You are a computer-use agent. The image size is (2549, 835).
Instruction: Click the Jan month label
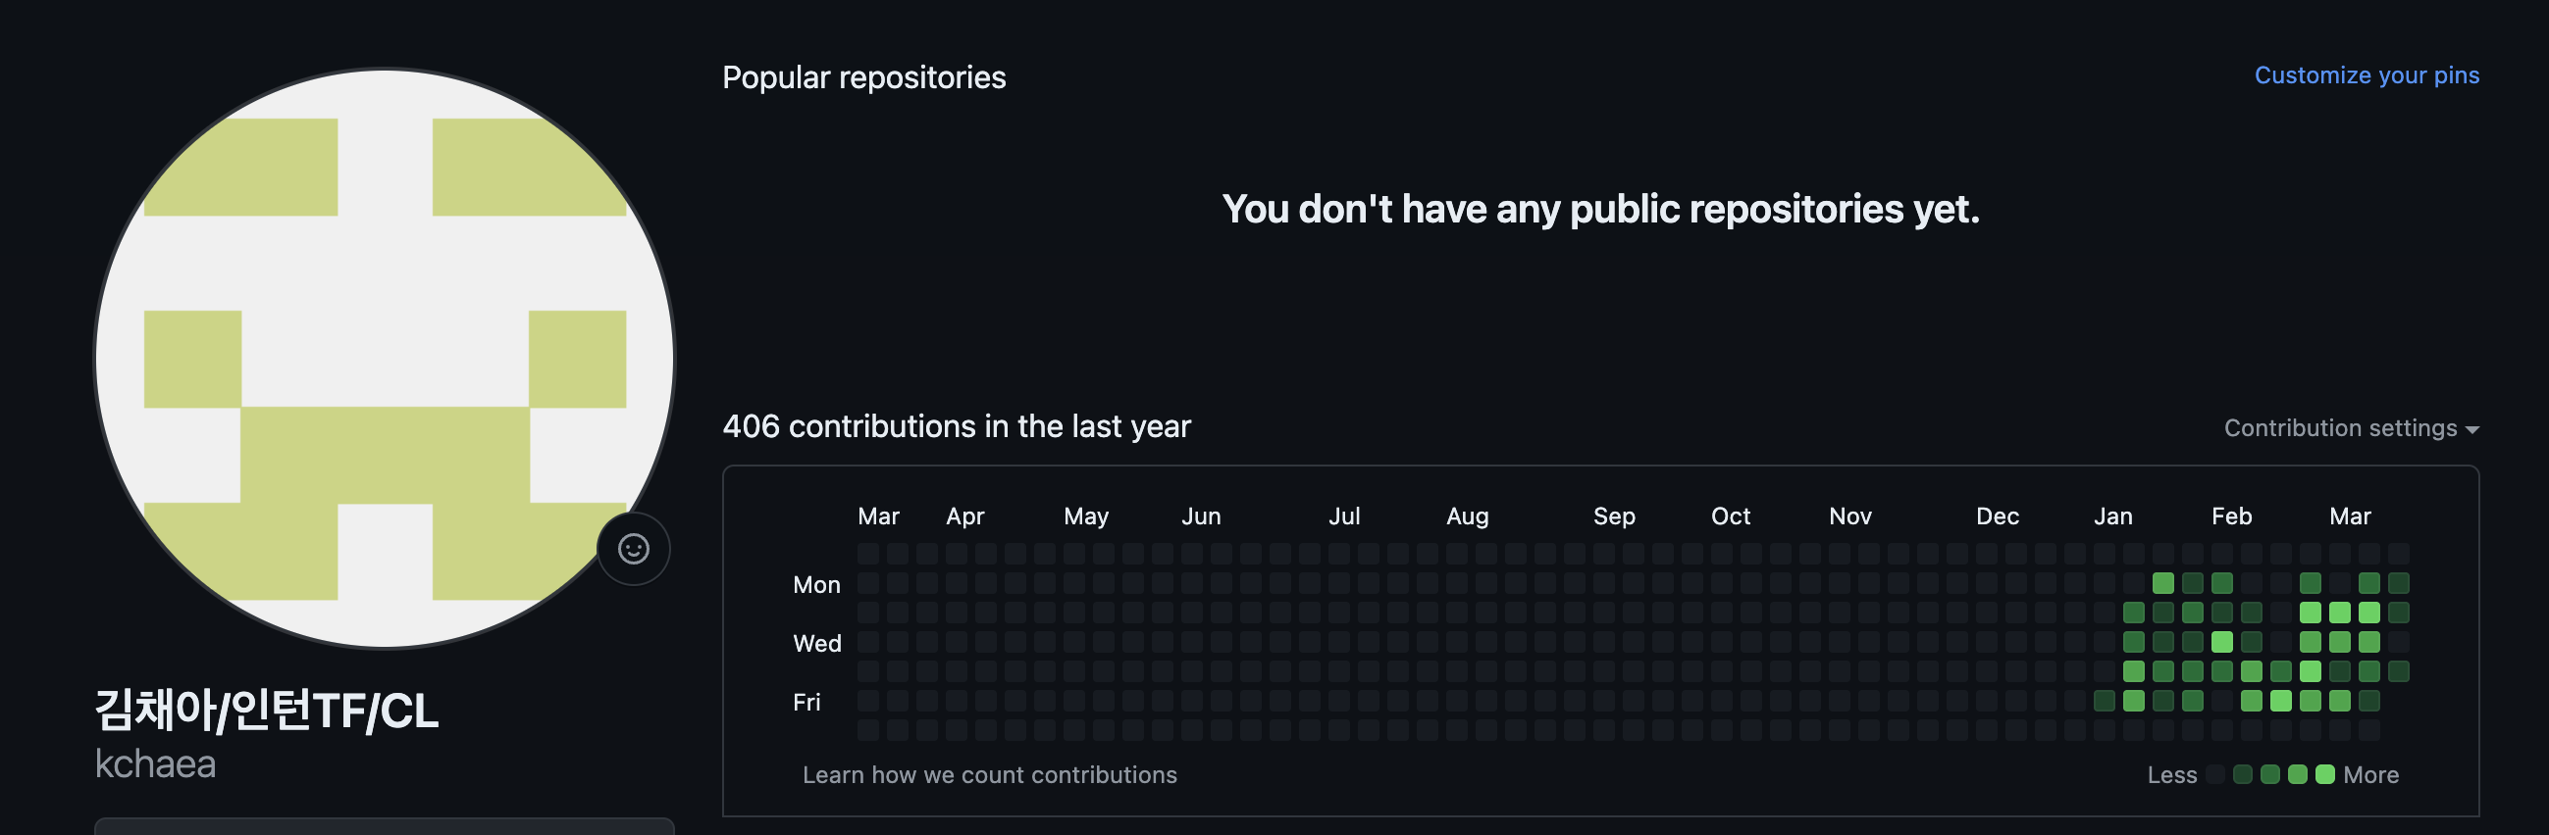2112,516
